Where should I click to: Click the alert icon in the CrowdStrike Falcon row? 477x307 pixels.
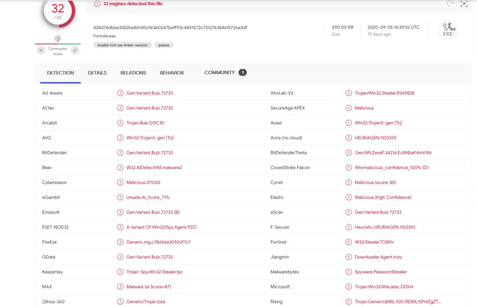[348, 168]
